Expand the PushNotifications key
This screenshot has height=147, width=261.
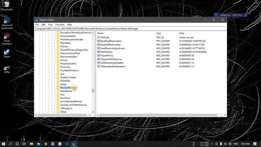click(x=55, y=71)
